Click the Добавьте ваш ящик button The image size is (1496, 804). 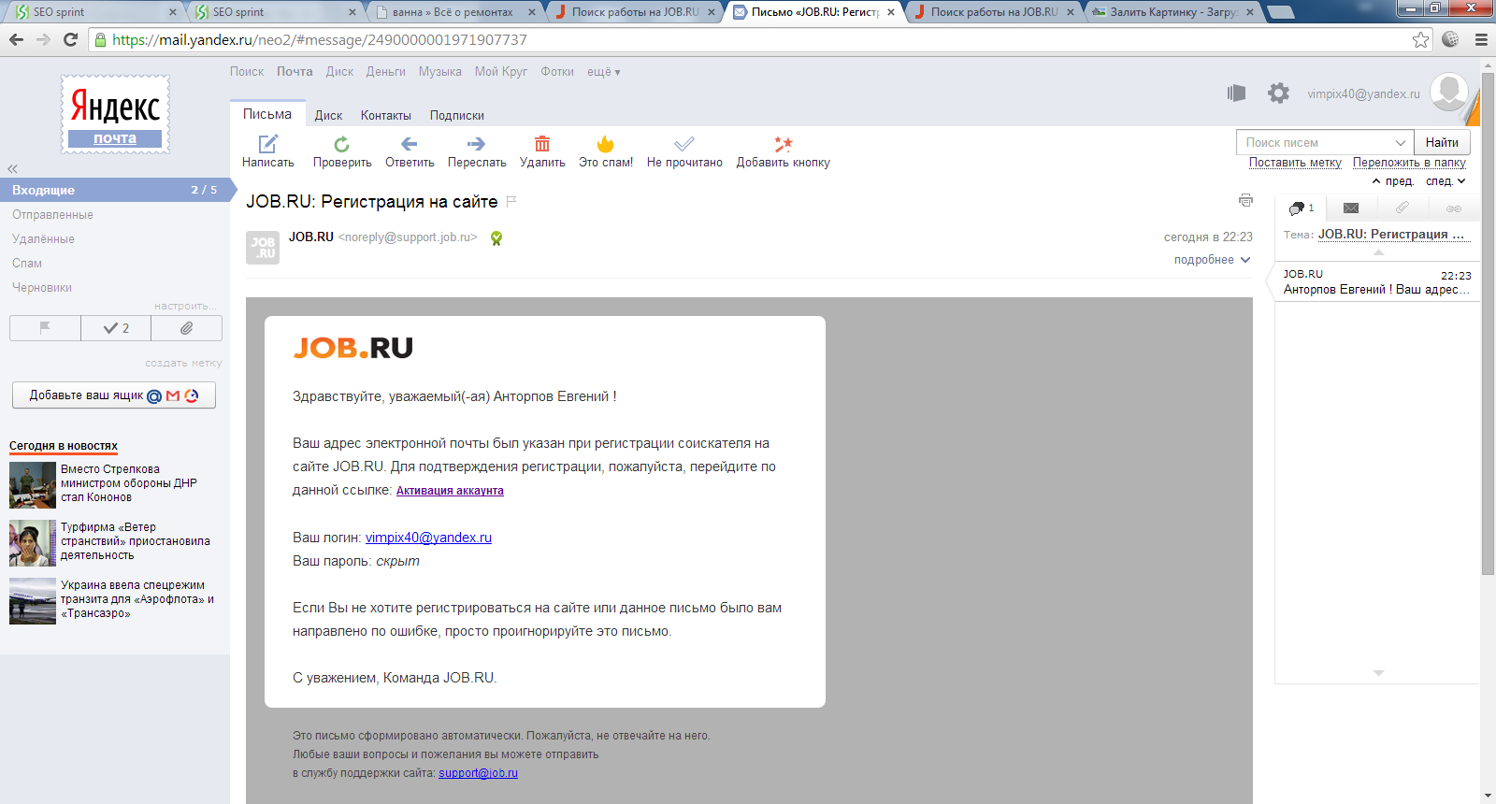click(x=114, y=395)
